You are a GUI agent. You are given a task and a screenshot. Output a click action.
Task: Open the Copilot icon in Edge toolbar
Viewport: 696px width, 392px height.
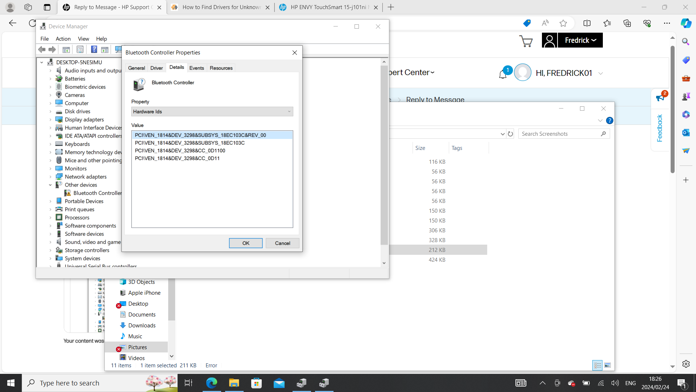point(686,23)
